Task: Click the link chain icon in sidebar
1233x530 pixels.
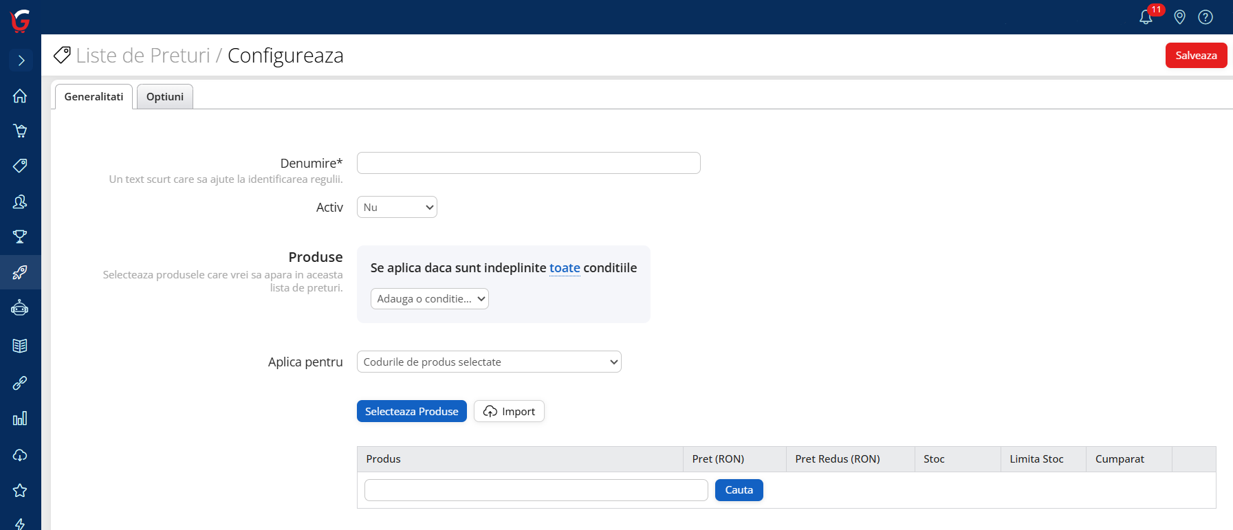Action: point(20,383)
